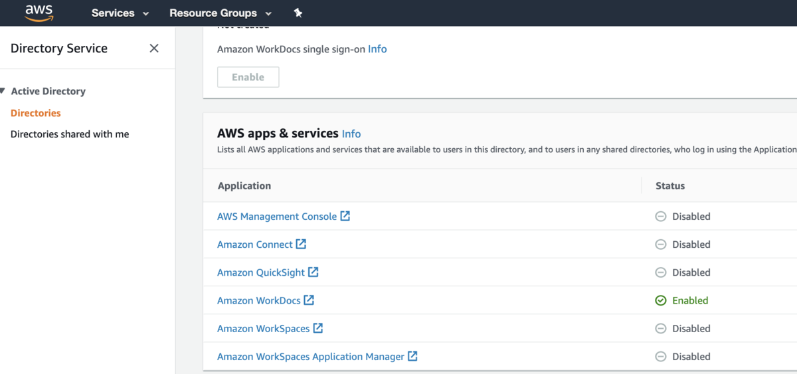
Task: Open Directories shared with me
Action: tap(70, 134)
